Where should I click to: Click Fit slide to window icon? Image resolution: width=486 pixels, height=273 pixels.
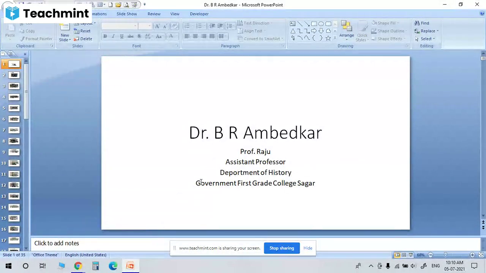tap(481, 255)
